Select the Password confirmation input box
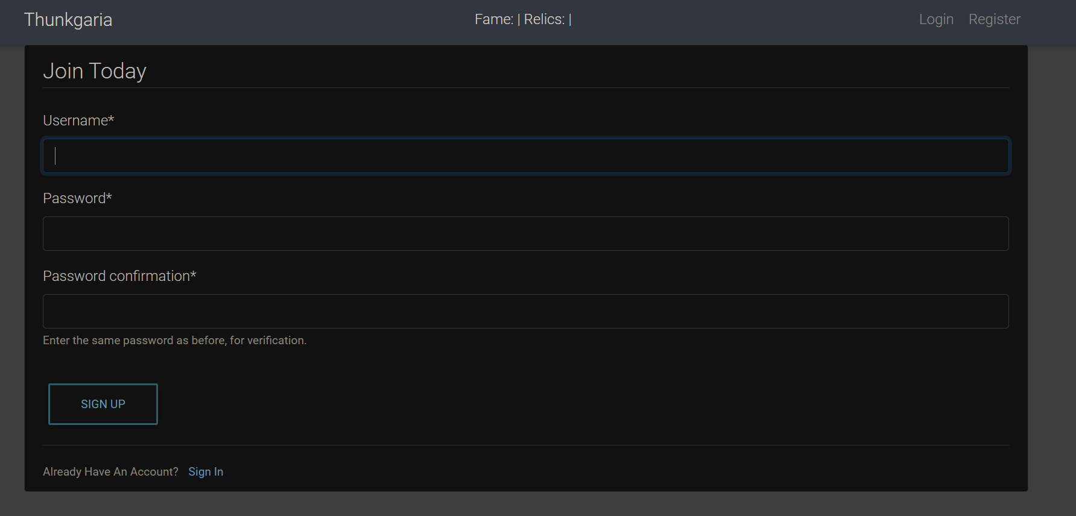Image resolution: width=1076 pixels, height=516 pixels. click(x=525, y=311)
